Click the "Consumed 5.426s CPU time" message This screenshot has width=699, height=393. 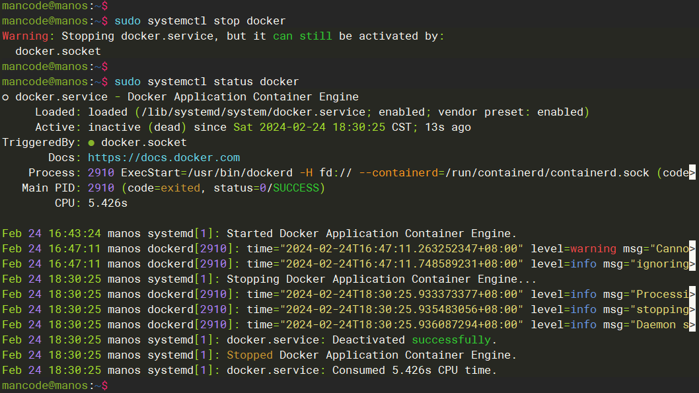click(x=414, y=371)
